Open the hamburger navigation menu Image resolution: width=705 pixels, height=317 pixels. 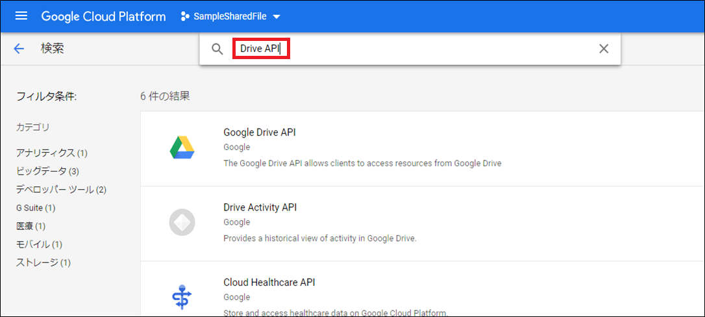(x=21, y=16)
